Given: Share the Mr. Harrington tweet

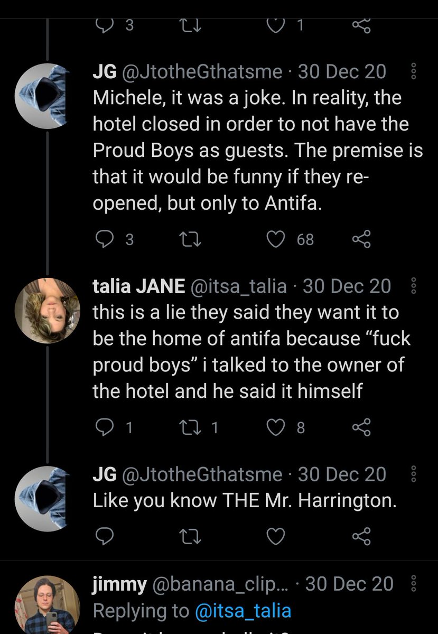Looking at the screenshot, I should (361, 536).
